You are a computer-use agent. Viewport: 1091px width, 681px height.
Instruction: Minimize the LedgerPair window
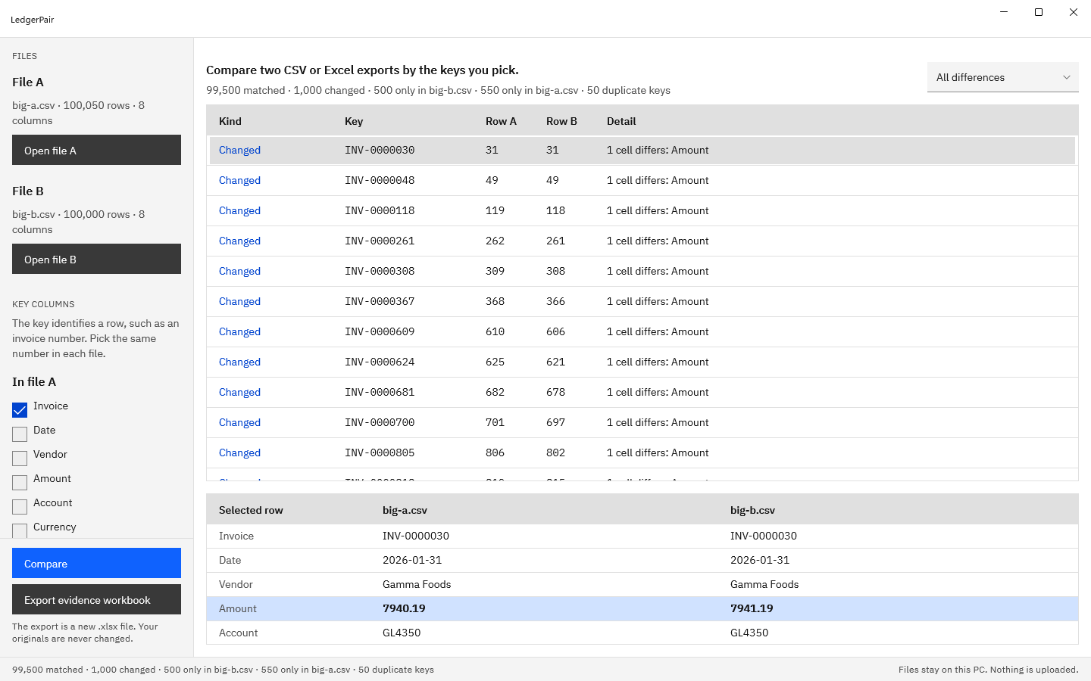pos(1004,12)
